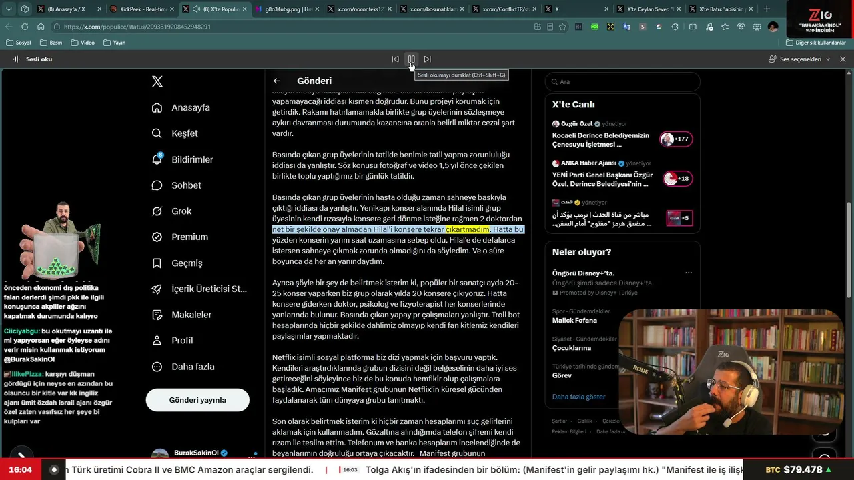The height and width of the screenshot is (480, 854).
Task: Pause read aloud playback
Action: tap(412, 59)
